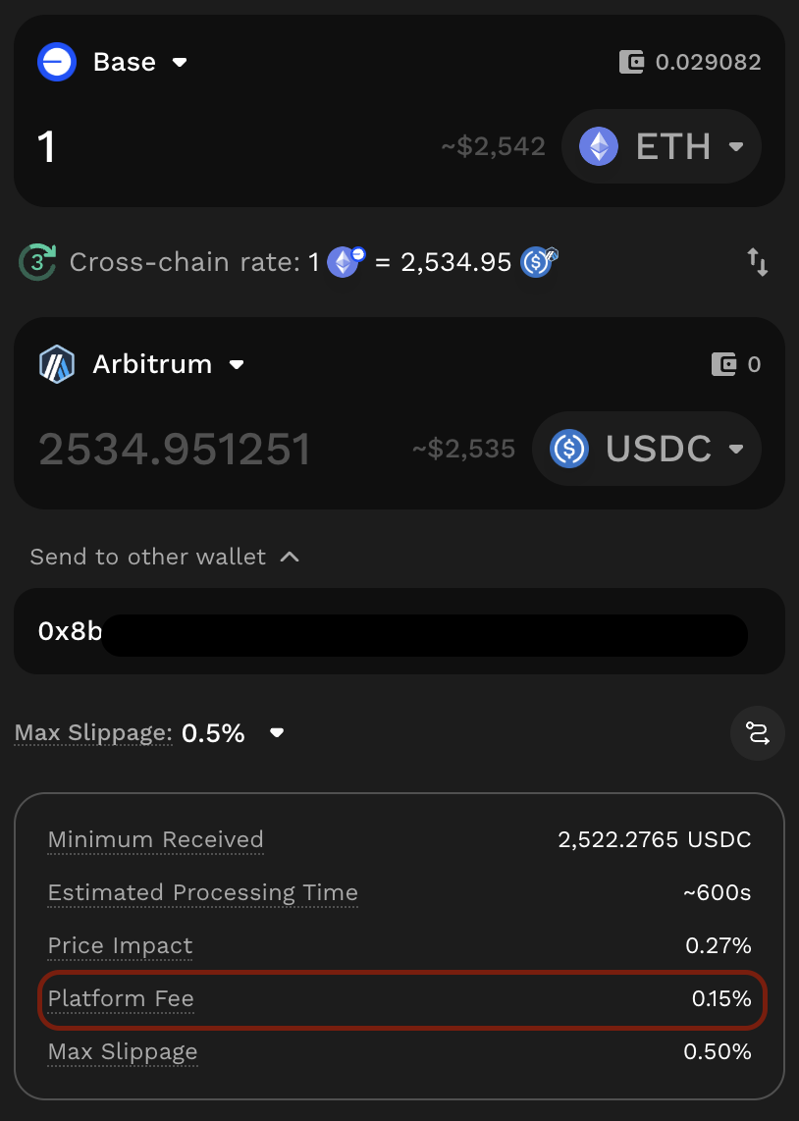Swap source and destination with arrows icon
The width and height of the screenshot is (799, 1121).
(x=758, y=262)
